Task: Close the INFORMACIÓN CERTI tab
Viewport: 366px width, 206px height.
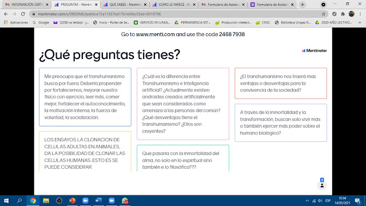Action: pyautogui.click(x=47, y=5)
